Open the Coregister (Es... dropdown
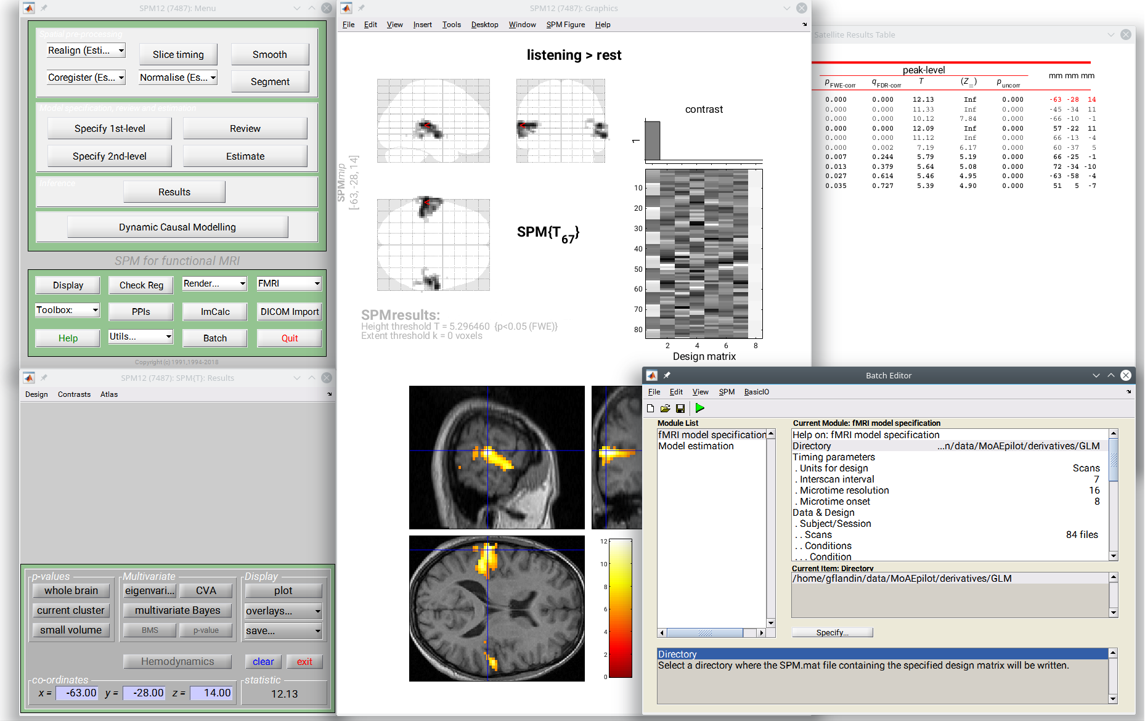 (86, 77)
